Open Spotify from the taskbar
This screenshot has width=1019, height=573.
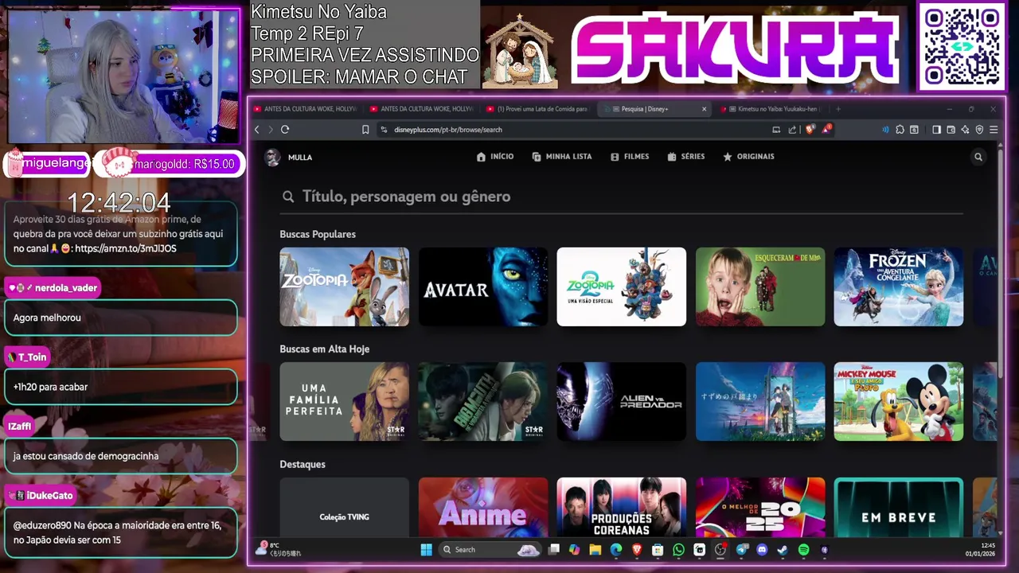pyautogui.click(x=803, y=549)
